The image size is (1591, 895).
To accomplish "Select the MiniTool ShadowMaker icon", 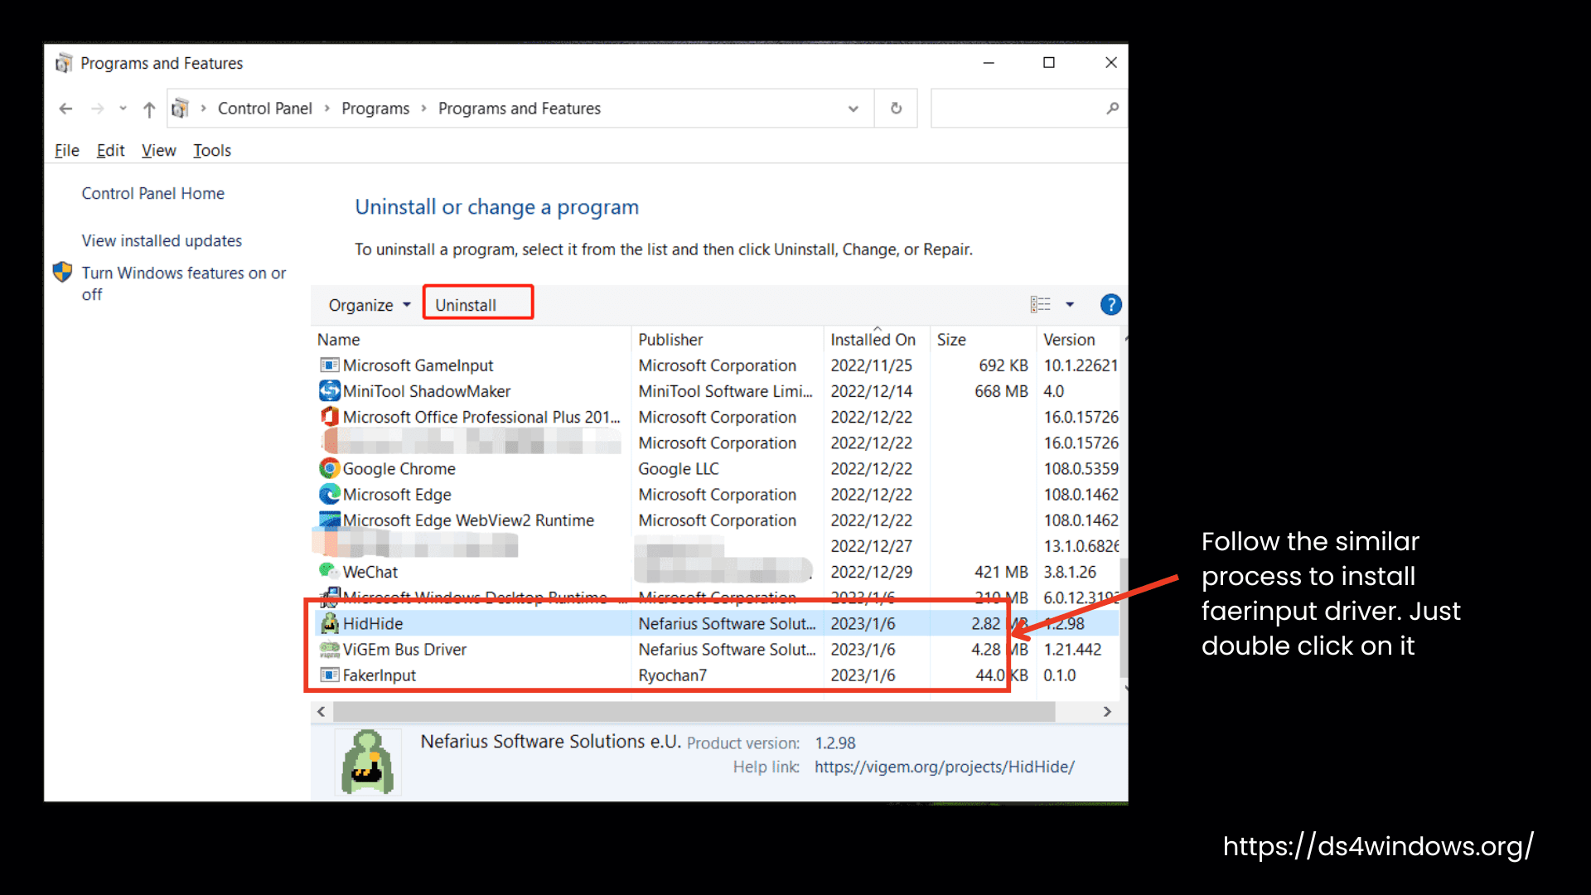I will click(330, 390).
